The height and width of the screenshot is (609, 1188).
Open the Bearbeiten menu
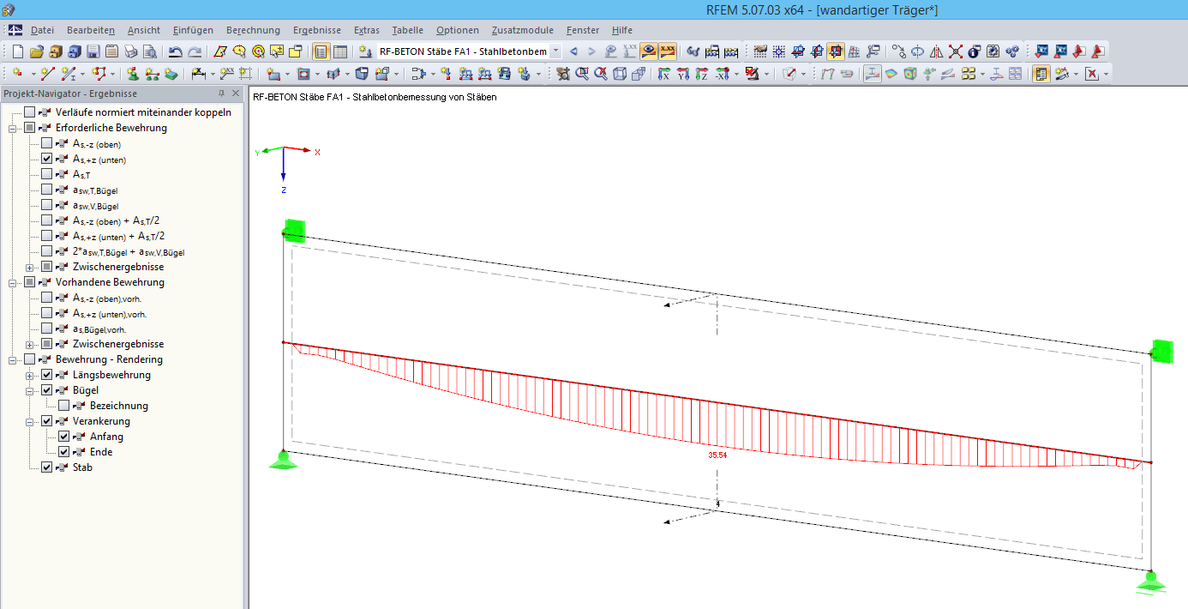click(x=90, y=30)
